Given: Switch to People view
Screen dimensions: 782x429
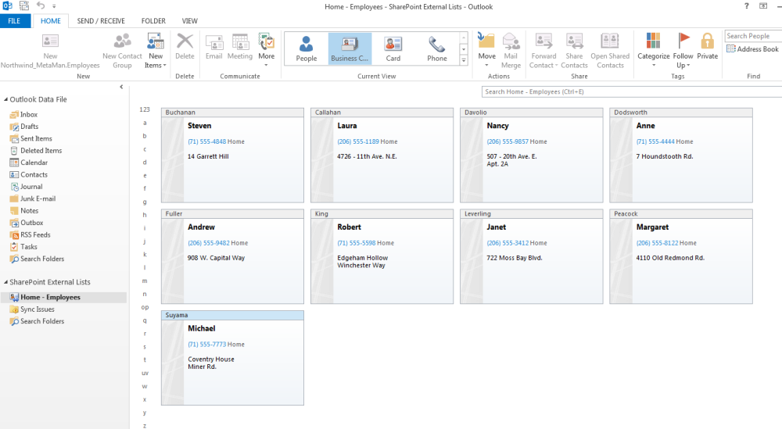Looking at the screenshot, I should [x=307, y=48].
